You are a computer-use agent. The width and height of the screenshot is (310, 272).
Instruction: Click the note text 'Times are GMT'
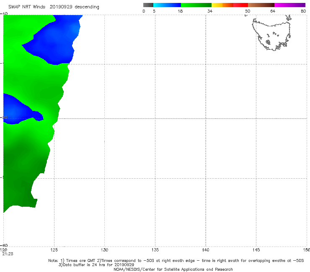pyautogui.click(x=81, y=261)
